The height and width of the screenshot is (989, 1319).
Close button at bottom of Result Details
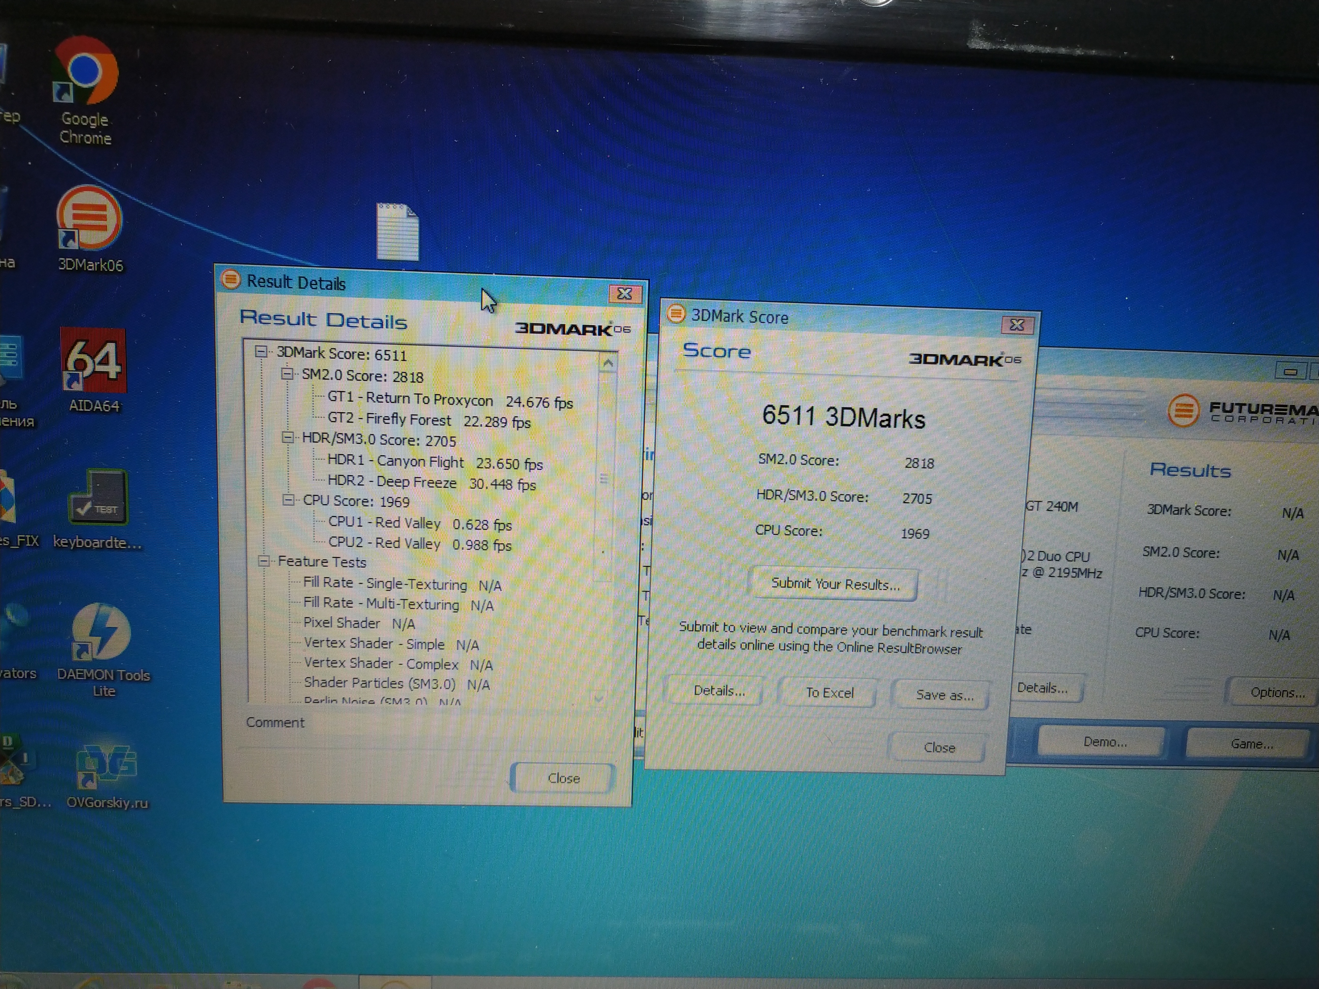[563, 778]
